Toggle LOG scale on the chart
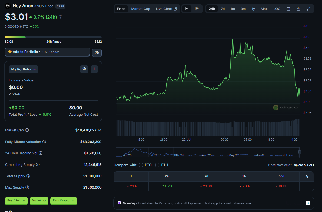This screenshot has width=322, height=212. (x=277, y=9)
